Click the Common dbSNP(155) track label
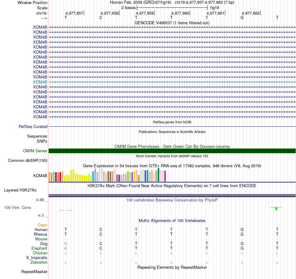296x279 pixels. tap(28, 161)
